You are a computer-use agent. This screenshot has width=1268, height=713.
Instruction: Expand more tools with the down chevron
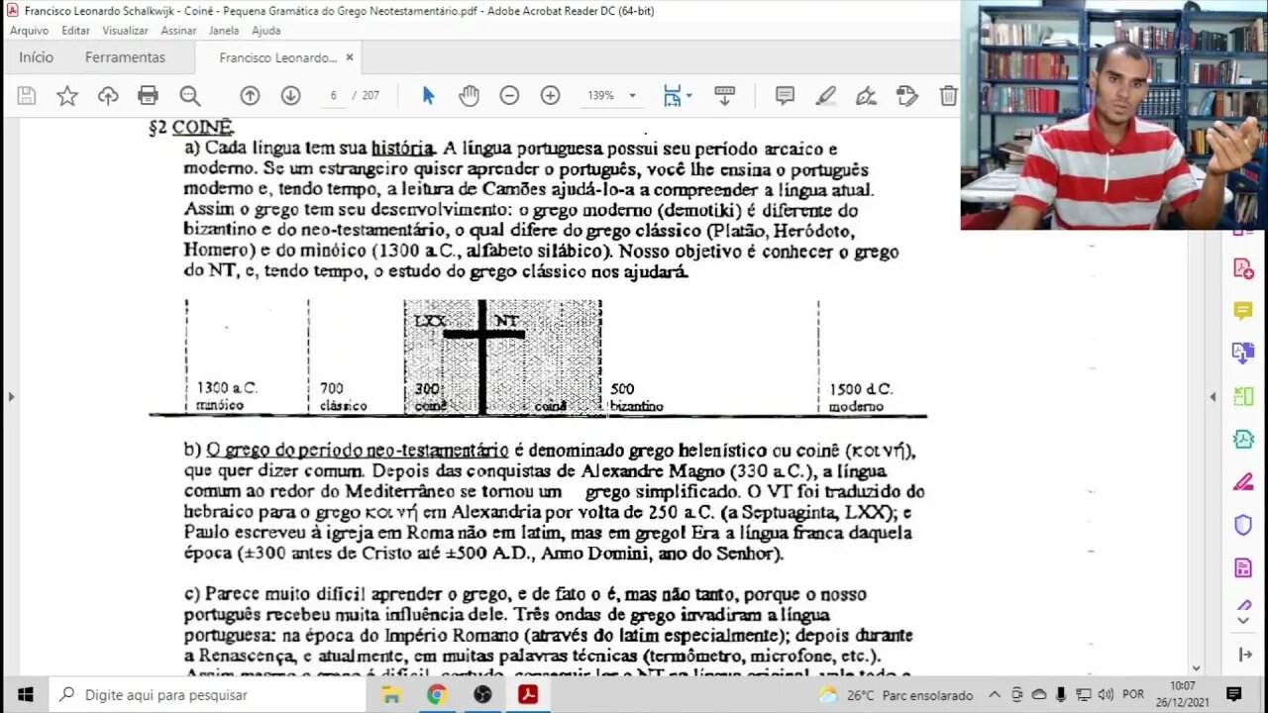pos(1244,621)
